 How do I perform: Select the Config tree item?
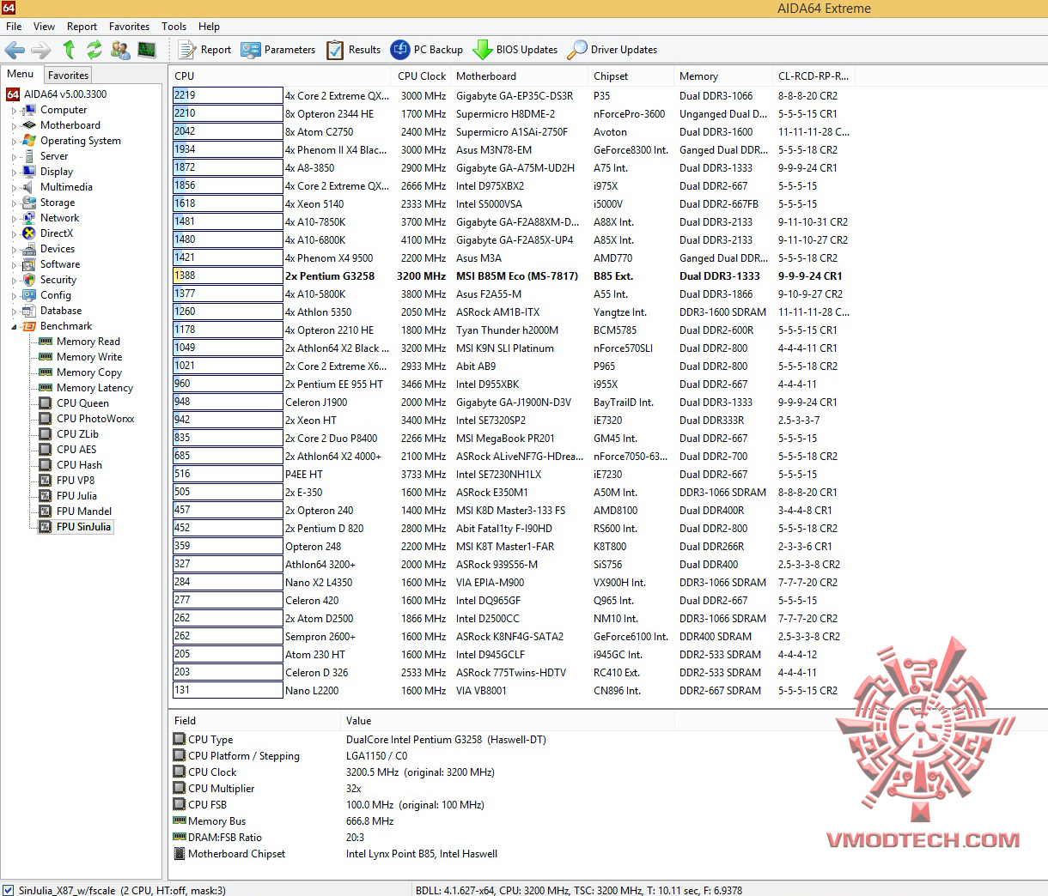[47, 295]
